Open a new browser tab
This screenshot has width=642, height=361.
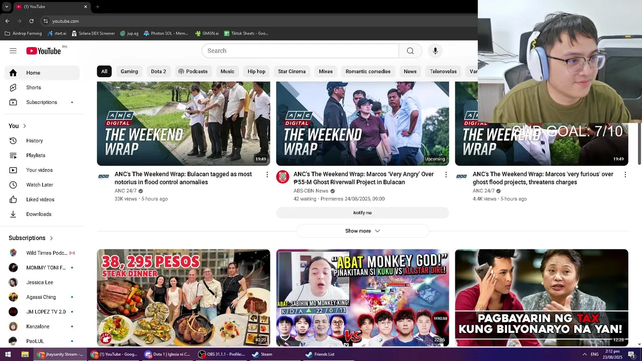[x=97, y=7]
